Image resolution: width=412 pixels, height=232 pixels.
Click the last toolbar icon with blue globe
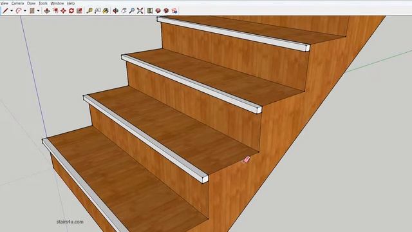click(x=174, y=11)
